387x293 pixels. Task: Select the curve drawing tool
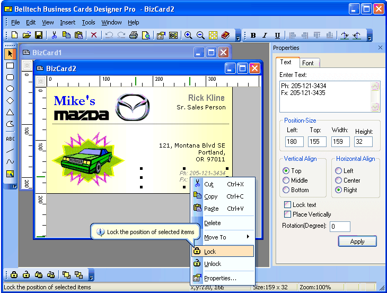click(x=10, y=162)
